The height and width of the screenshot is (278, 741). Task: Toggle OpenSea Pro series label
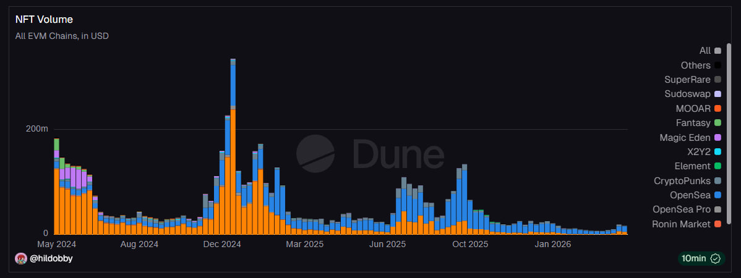[682, 209]
